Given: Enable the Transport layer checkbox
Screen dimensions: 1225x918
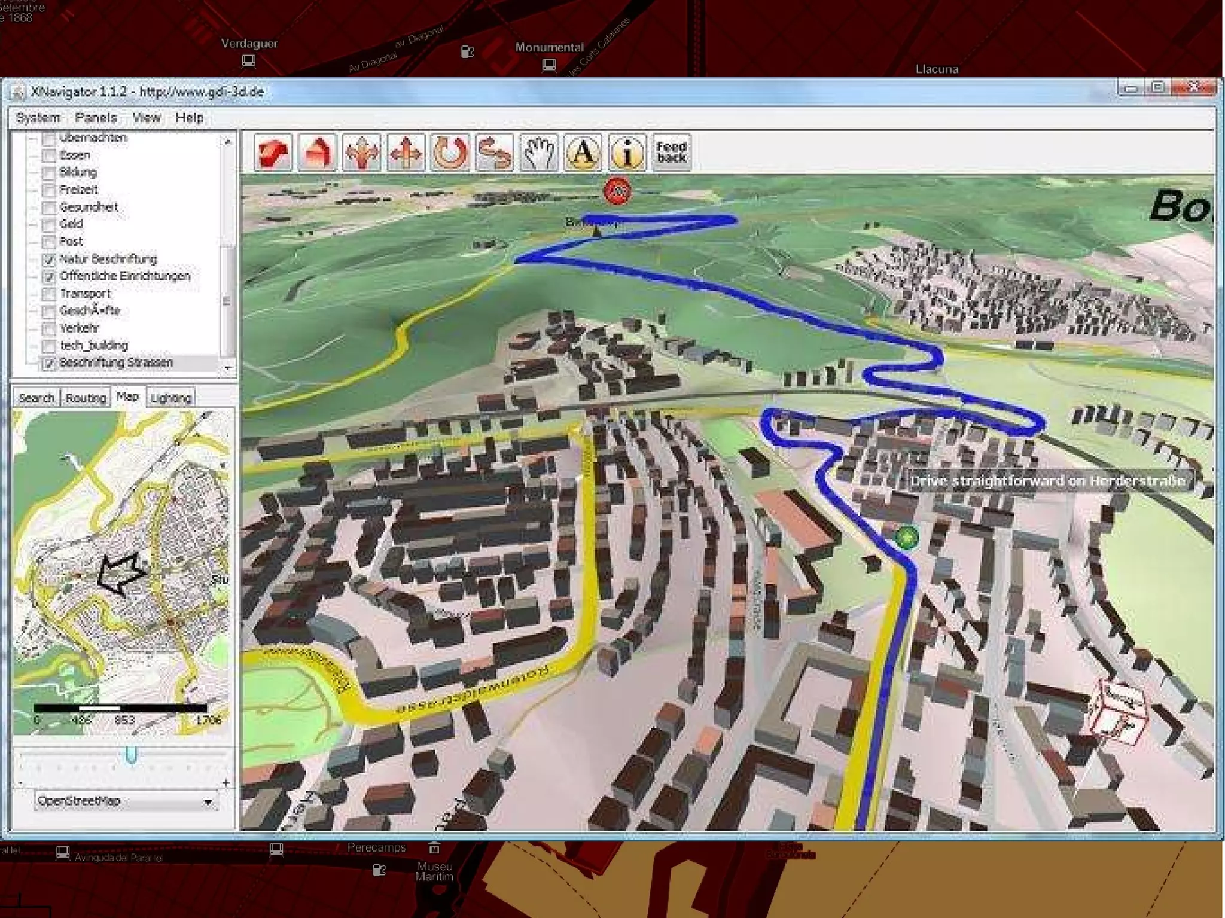Looking at the screenshot, I should 49,294.
